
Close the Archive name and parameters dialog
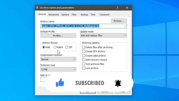(127, 8)
